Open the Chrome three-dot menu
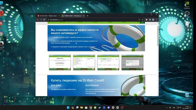Image resolution: width=196 pixels, height=110 pixels. click(156, 20)
